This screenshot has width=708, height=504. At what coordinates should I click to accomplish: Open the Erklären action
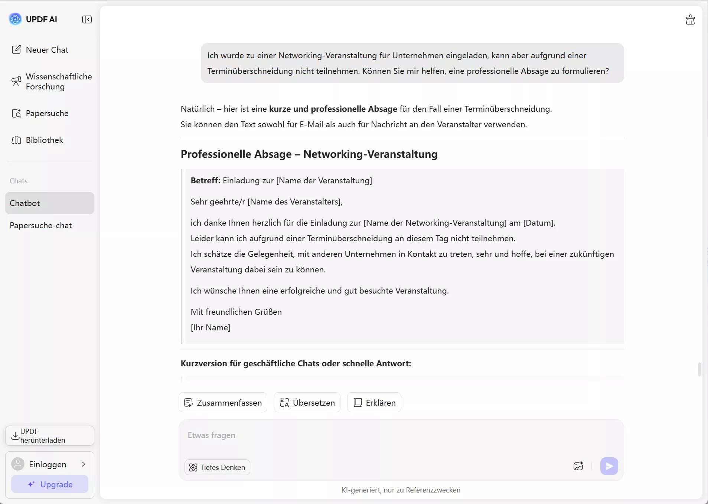pyautogui.click(x=374, y=402)
